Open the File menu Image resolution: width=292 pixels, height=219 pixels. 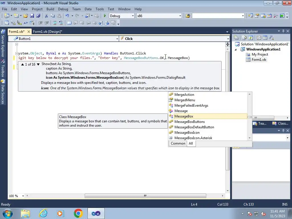(5, 9)
